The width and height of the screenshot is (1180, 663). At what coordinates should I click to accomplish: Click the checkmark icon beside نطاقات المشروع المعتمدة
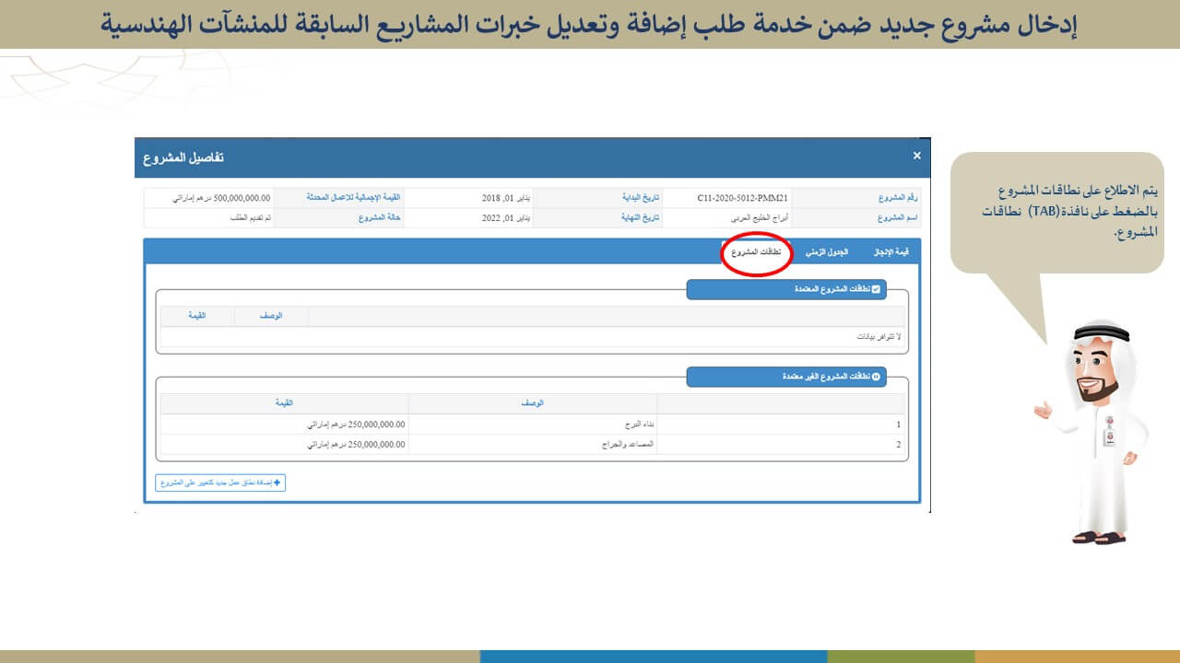[876, 289]
